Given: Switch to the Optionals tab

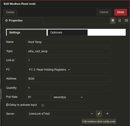Looking at the screenshot, I should click(68, 33).
